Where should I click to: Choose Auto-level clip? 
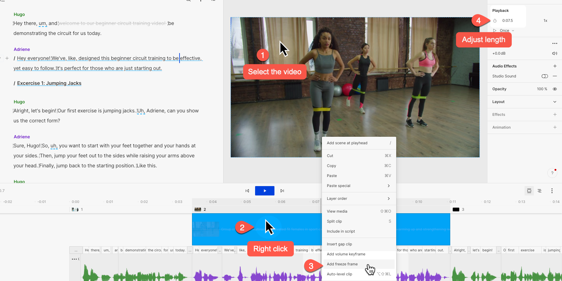coord(359,274)
